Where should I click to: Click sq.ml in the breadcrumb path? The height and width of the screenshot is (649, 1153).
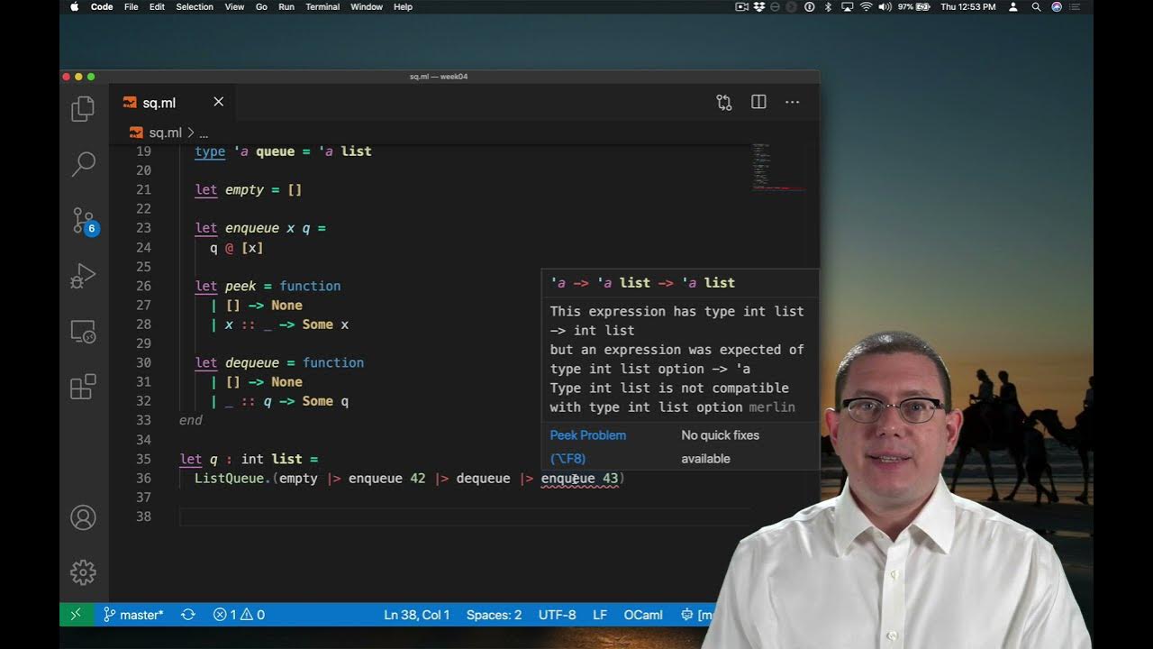(x=165, y=133)
